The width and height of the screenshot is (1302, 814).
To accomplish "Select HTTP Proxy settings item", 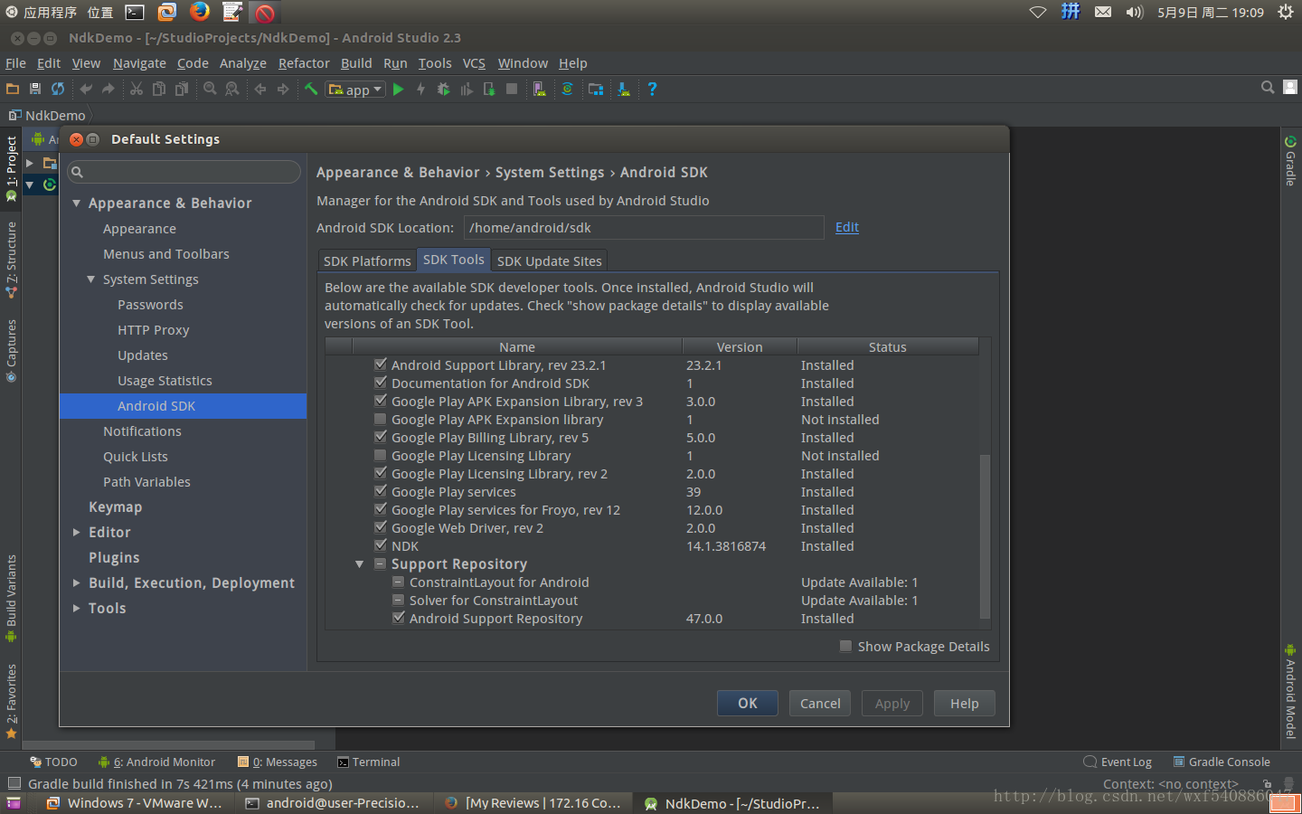I will 154,330.
